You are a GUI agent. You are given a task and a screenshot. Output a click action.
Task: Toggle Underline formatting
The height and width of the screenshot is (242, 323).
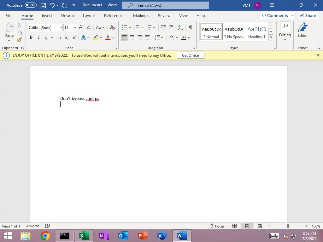(46, 37)
